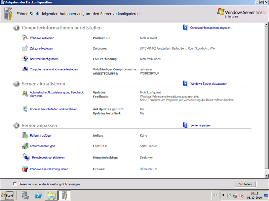Open the Computerinformationen angeben help link

pos(210,28)
